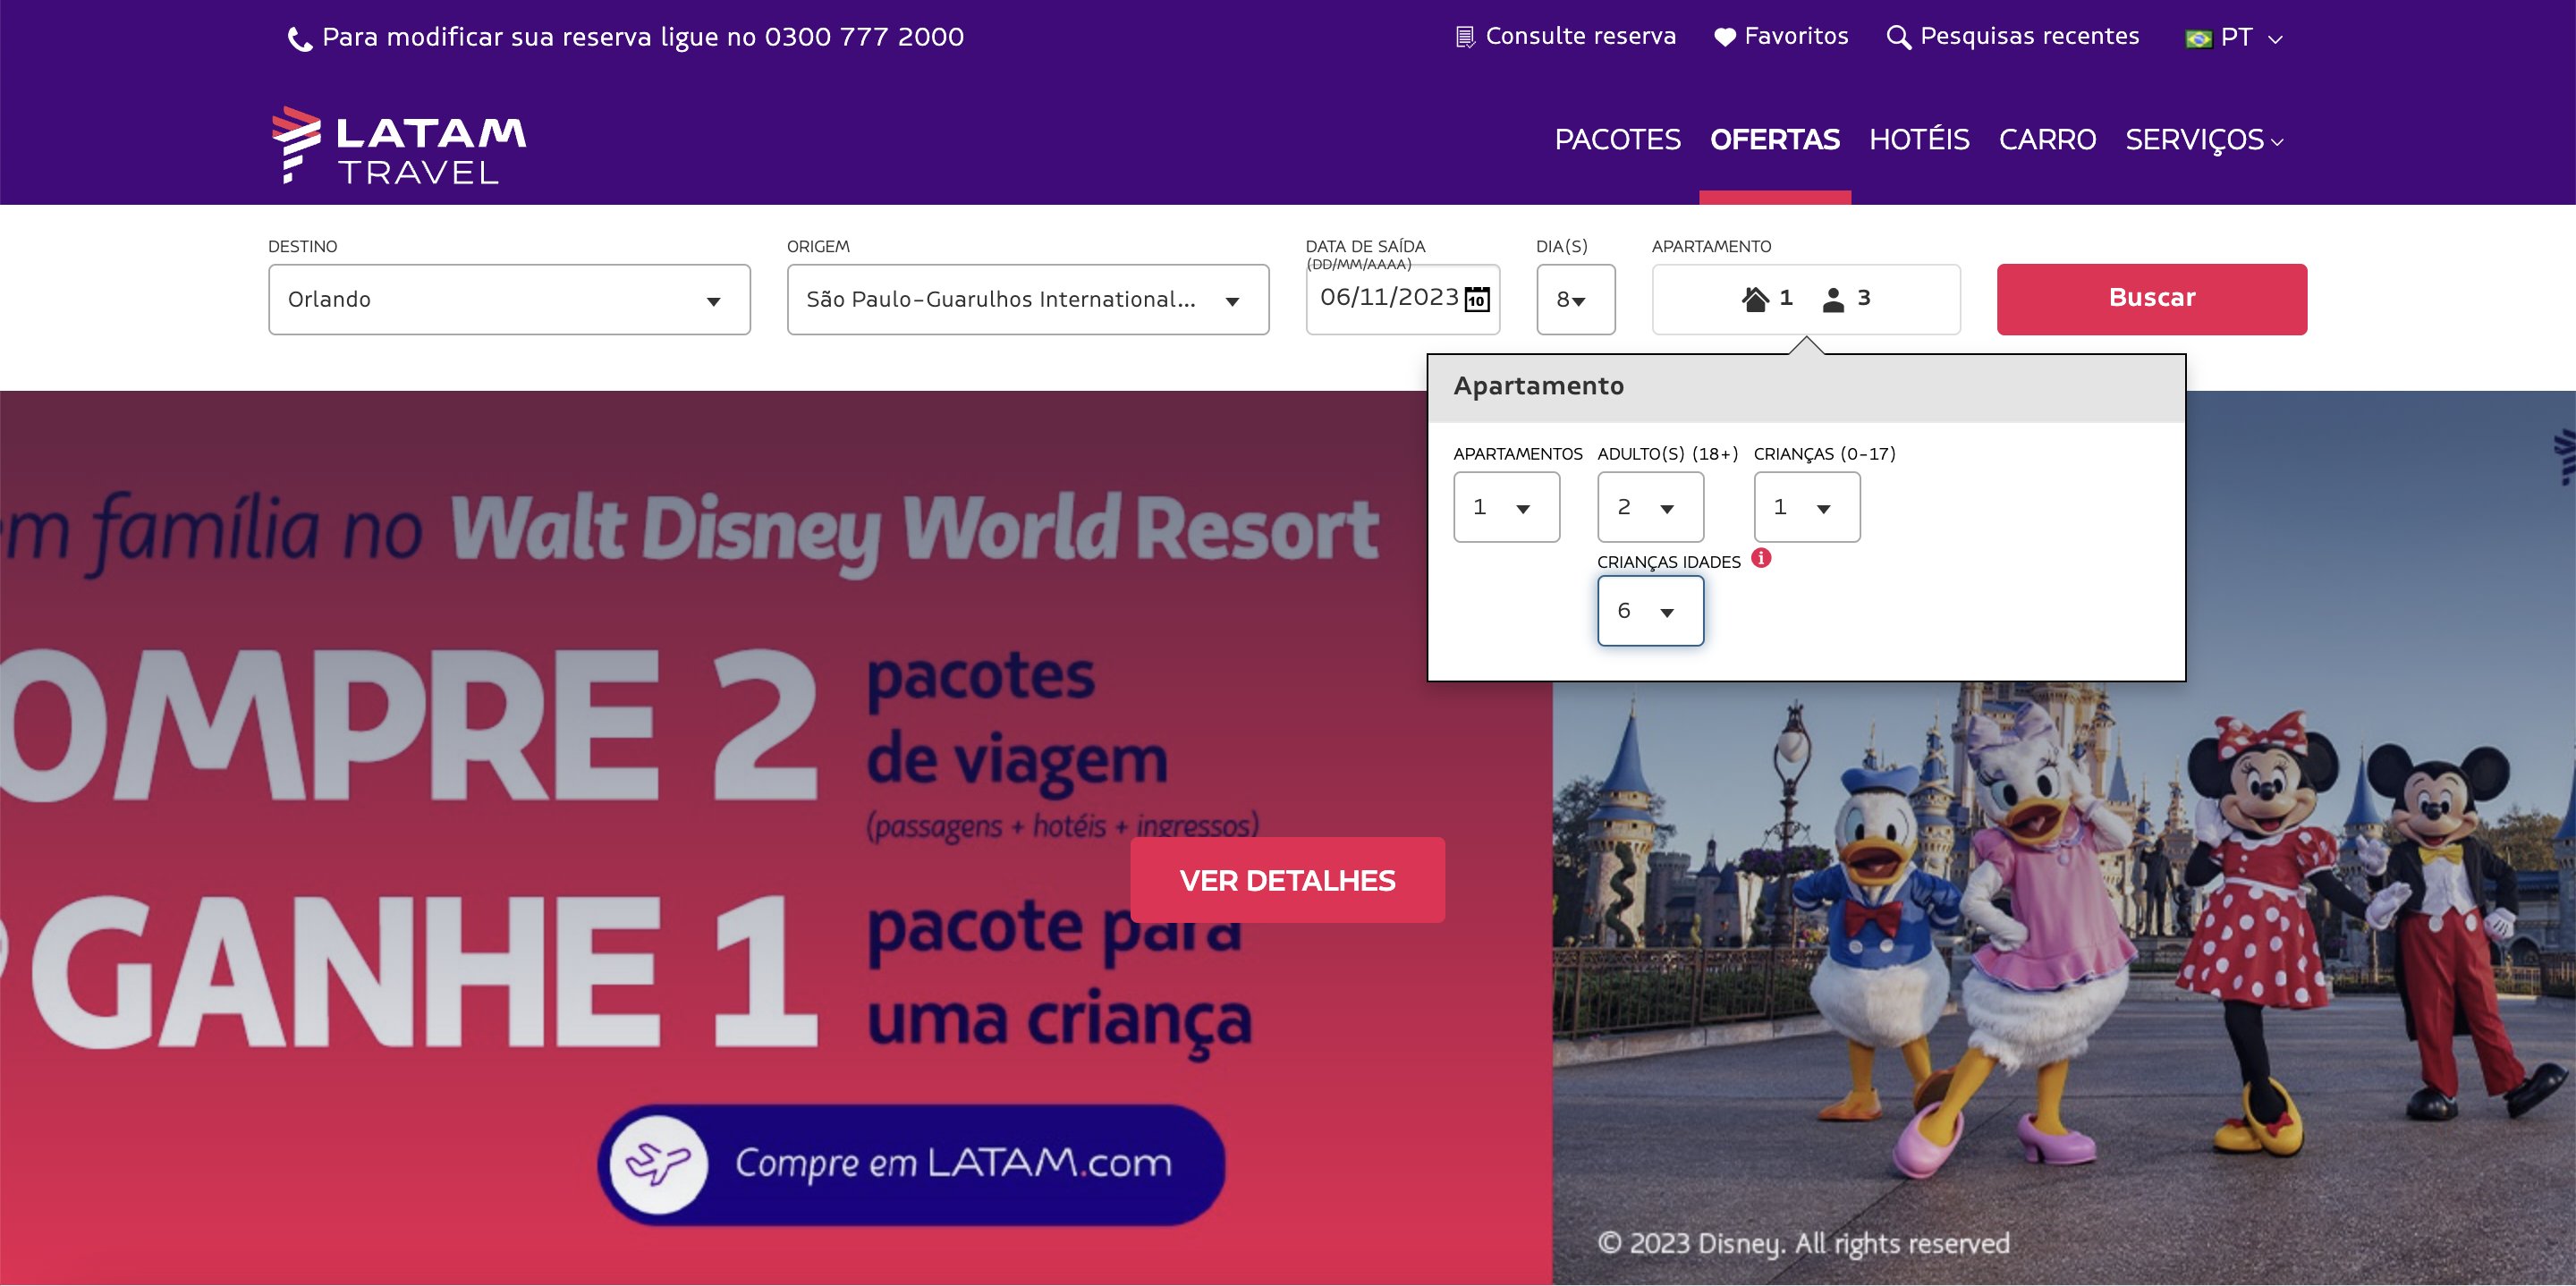
Task: Open the child age dropdown showing 6
Action: pyautogui.click(x=1650, y=611)
